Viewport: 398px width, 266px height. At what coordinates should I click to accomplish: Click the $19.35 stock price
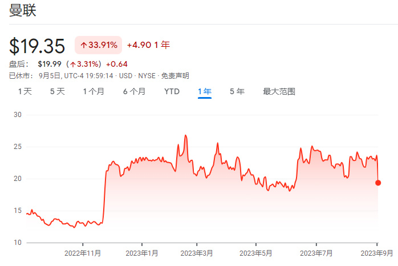click(37, 46)
